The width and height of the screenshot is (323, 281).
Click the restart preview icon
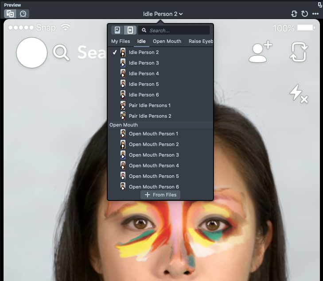(305, 14)
